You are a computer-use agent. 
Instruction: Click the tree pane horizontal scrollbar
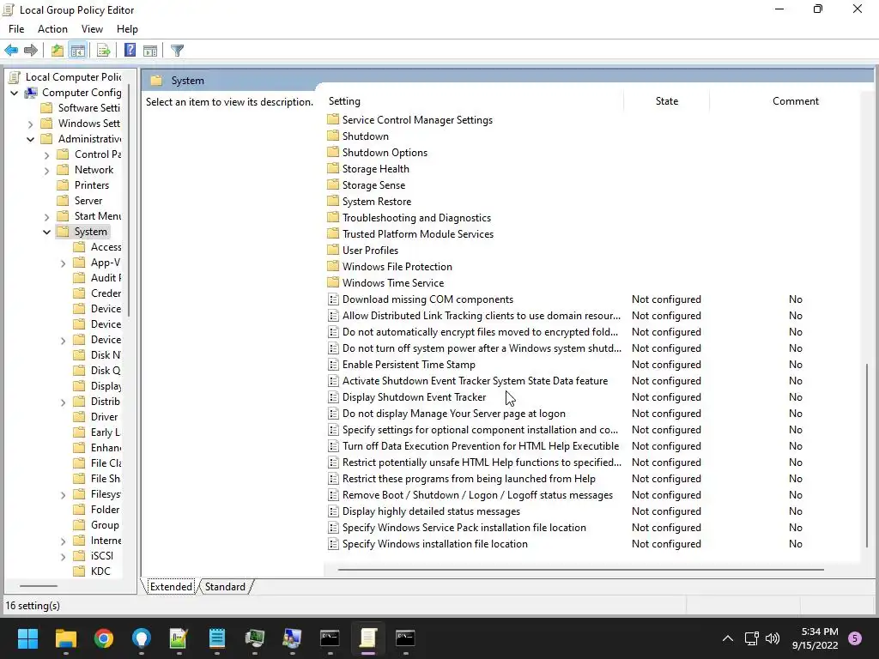pos(39,586)
